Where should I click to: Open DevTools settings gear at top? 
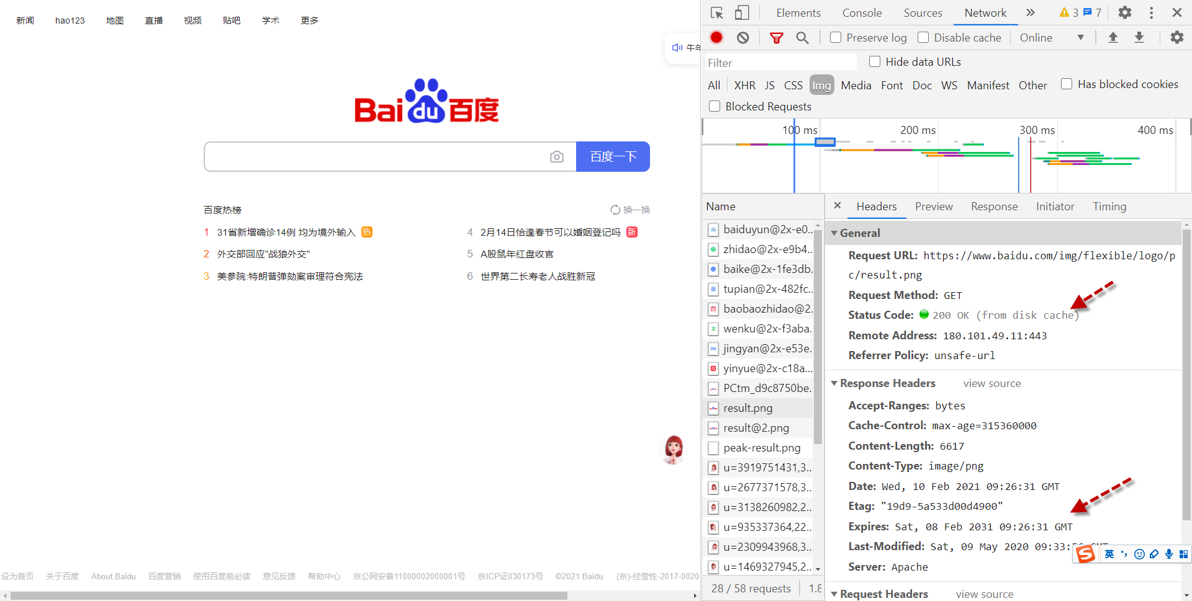pyautogui.click(x=1124, y=12)
